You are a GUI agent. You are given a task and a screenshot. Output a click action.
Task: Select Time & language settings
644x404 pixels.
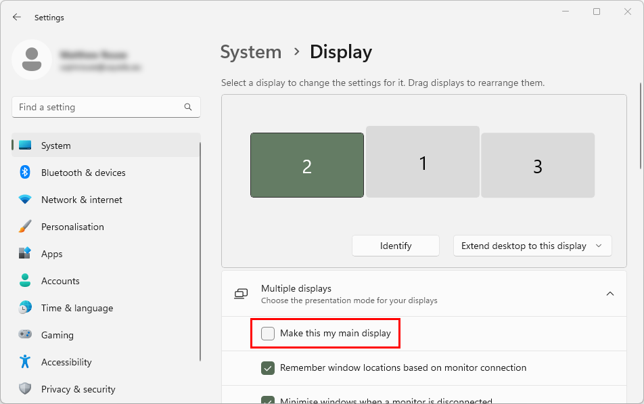tap(76, 308)
